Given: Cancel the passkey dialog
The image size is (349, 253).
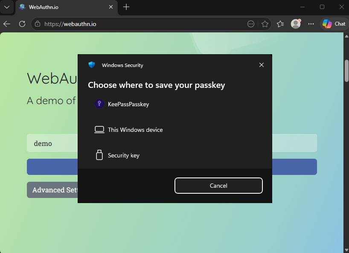Looking at the screenshot, I should (218, 186).
